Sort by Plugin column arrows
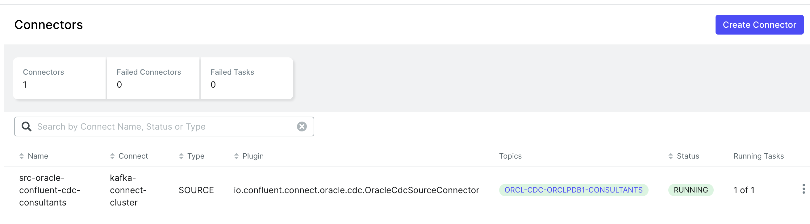 [x=236, y=156]
